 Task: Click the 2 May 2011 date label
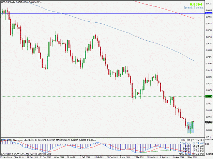pyautogui.click(x=192, y=157)
